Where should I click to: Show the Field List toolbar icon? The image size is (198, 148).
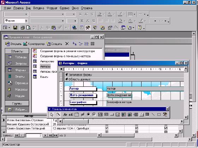[82, 28]
